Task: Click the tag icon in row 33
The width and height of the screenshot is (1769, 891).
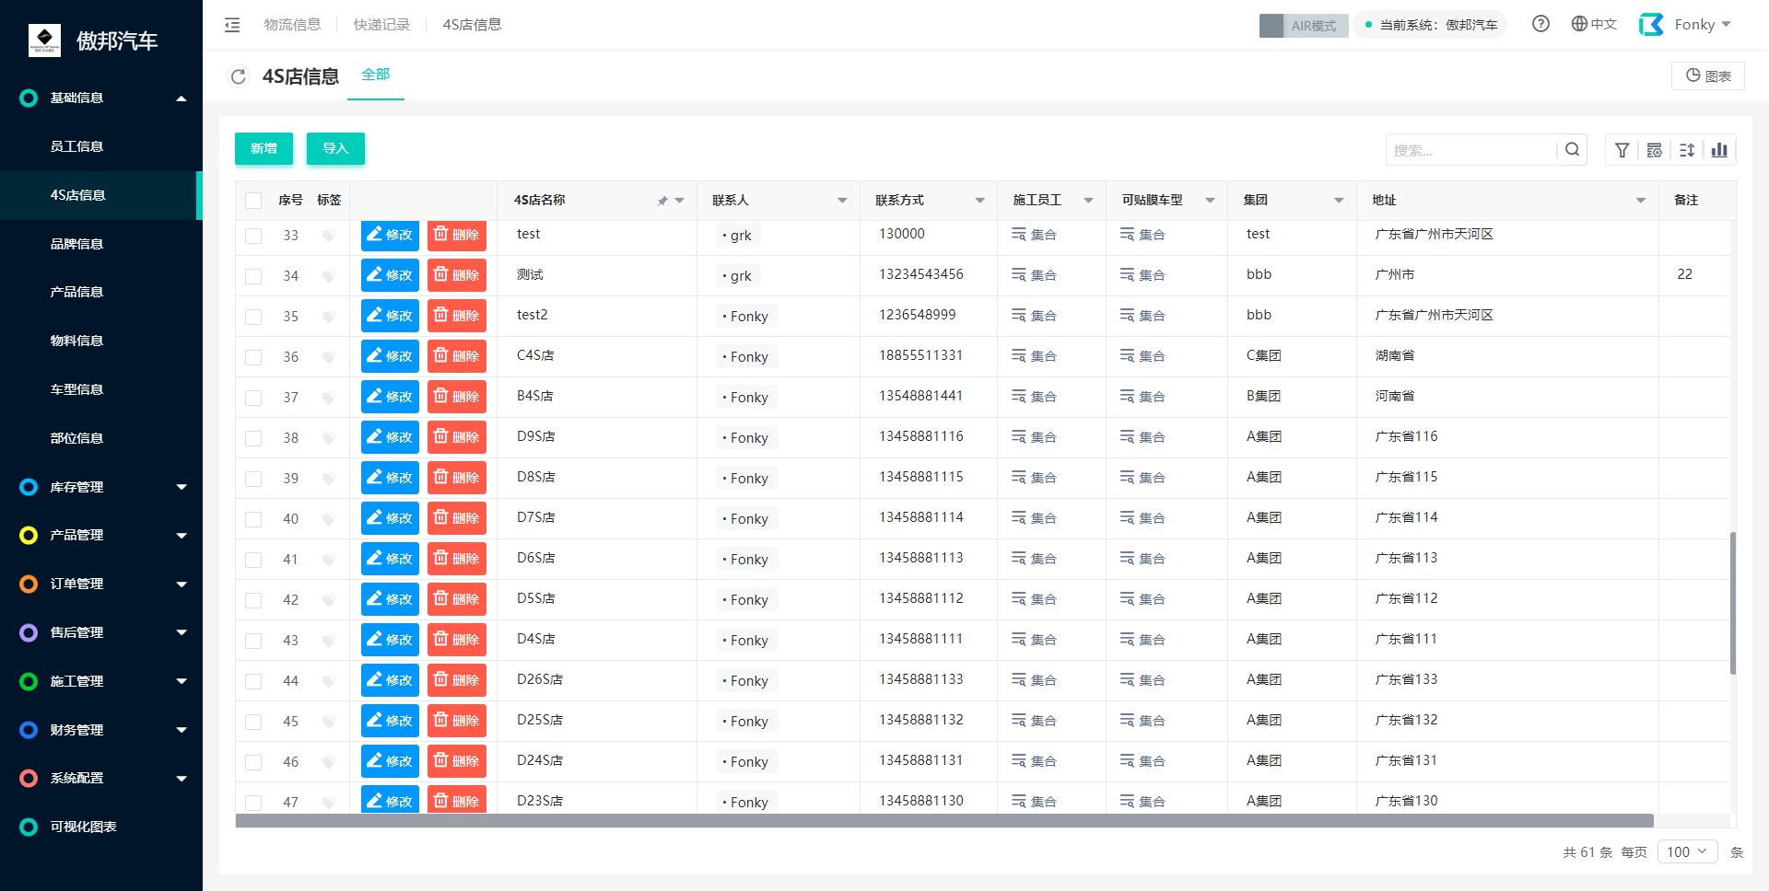Action: coord(328,236)
